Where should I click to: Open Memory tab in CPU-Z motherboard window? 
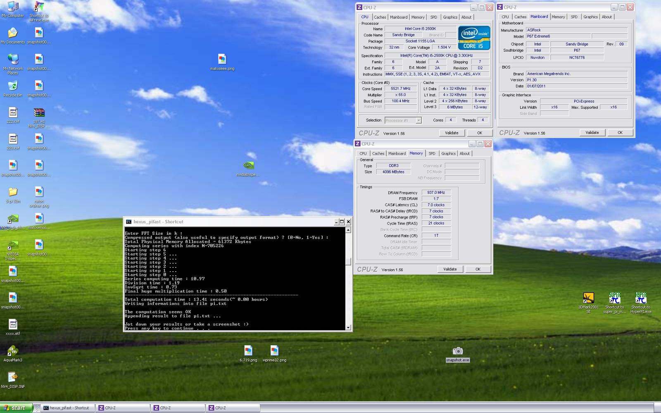[x=558, y=17]
